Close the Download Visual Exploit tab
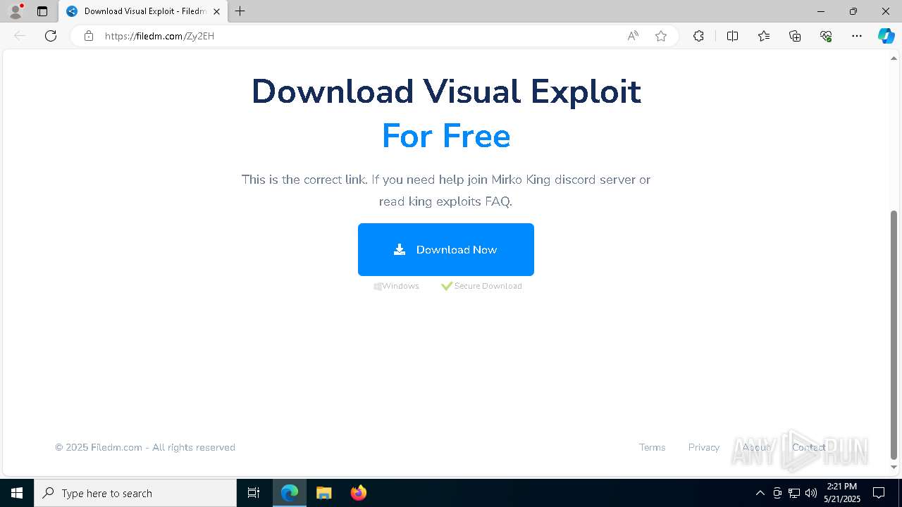 tap(217, 11)
